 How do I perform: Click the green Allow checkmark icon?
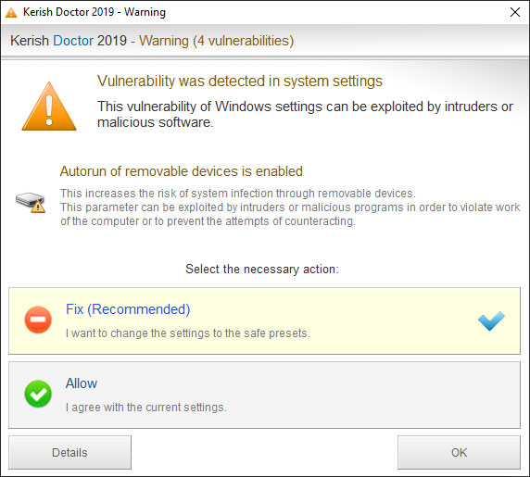tap(38, 394)
